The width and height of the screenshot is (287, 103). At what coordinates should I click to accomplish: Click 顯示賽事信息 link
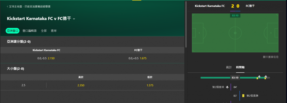(271, 57)
